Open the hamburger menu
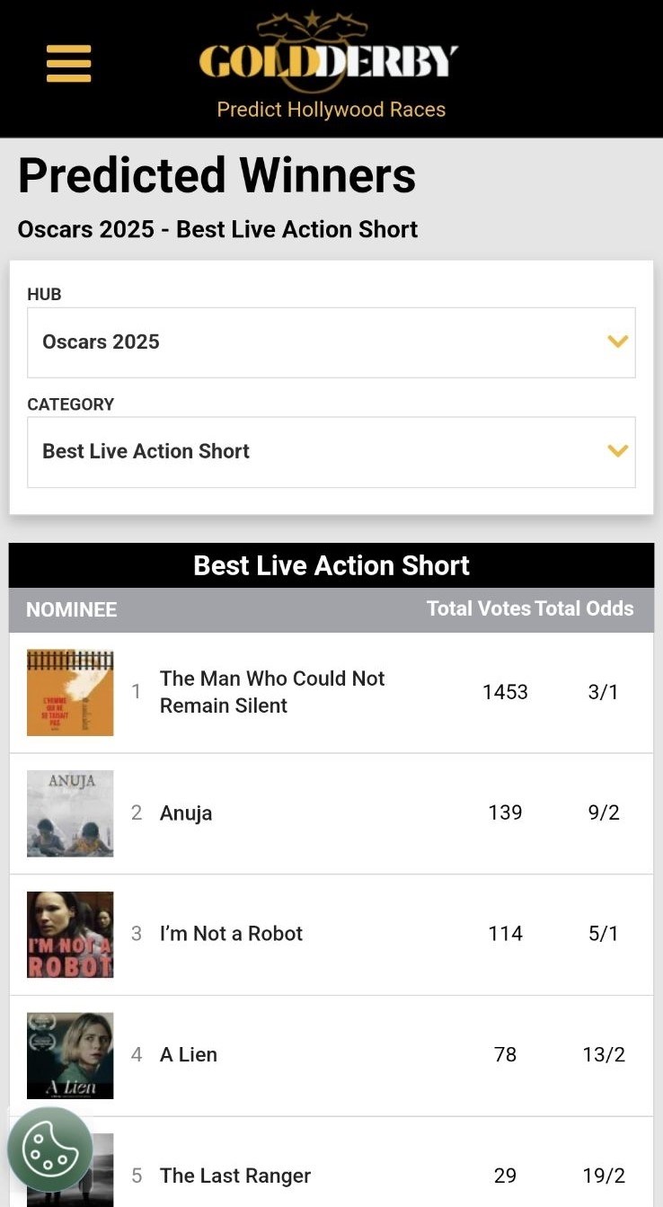Image resolution: width=663 pixels, height=1207 pixels. click(x=69, y=64)
